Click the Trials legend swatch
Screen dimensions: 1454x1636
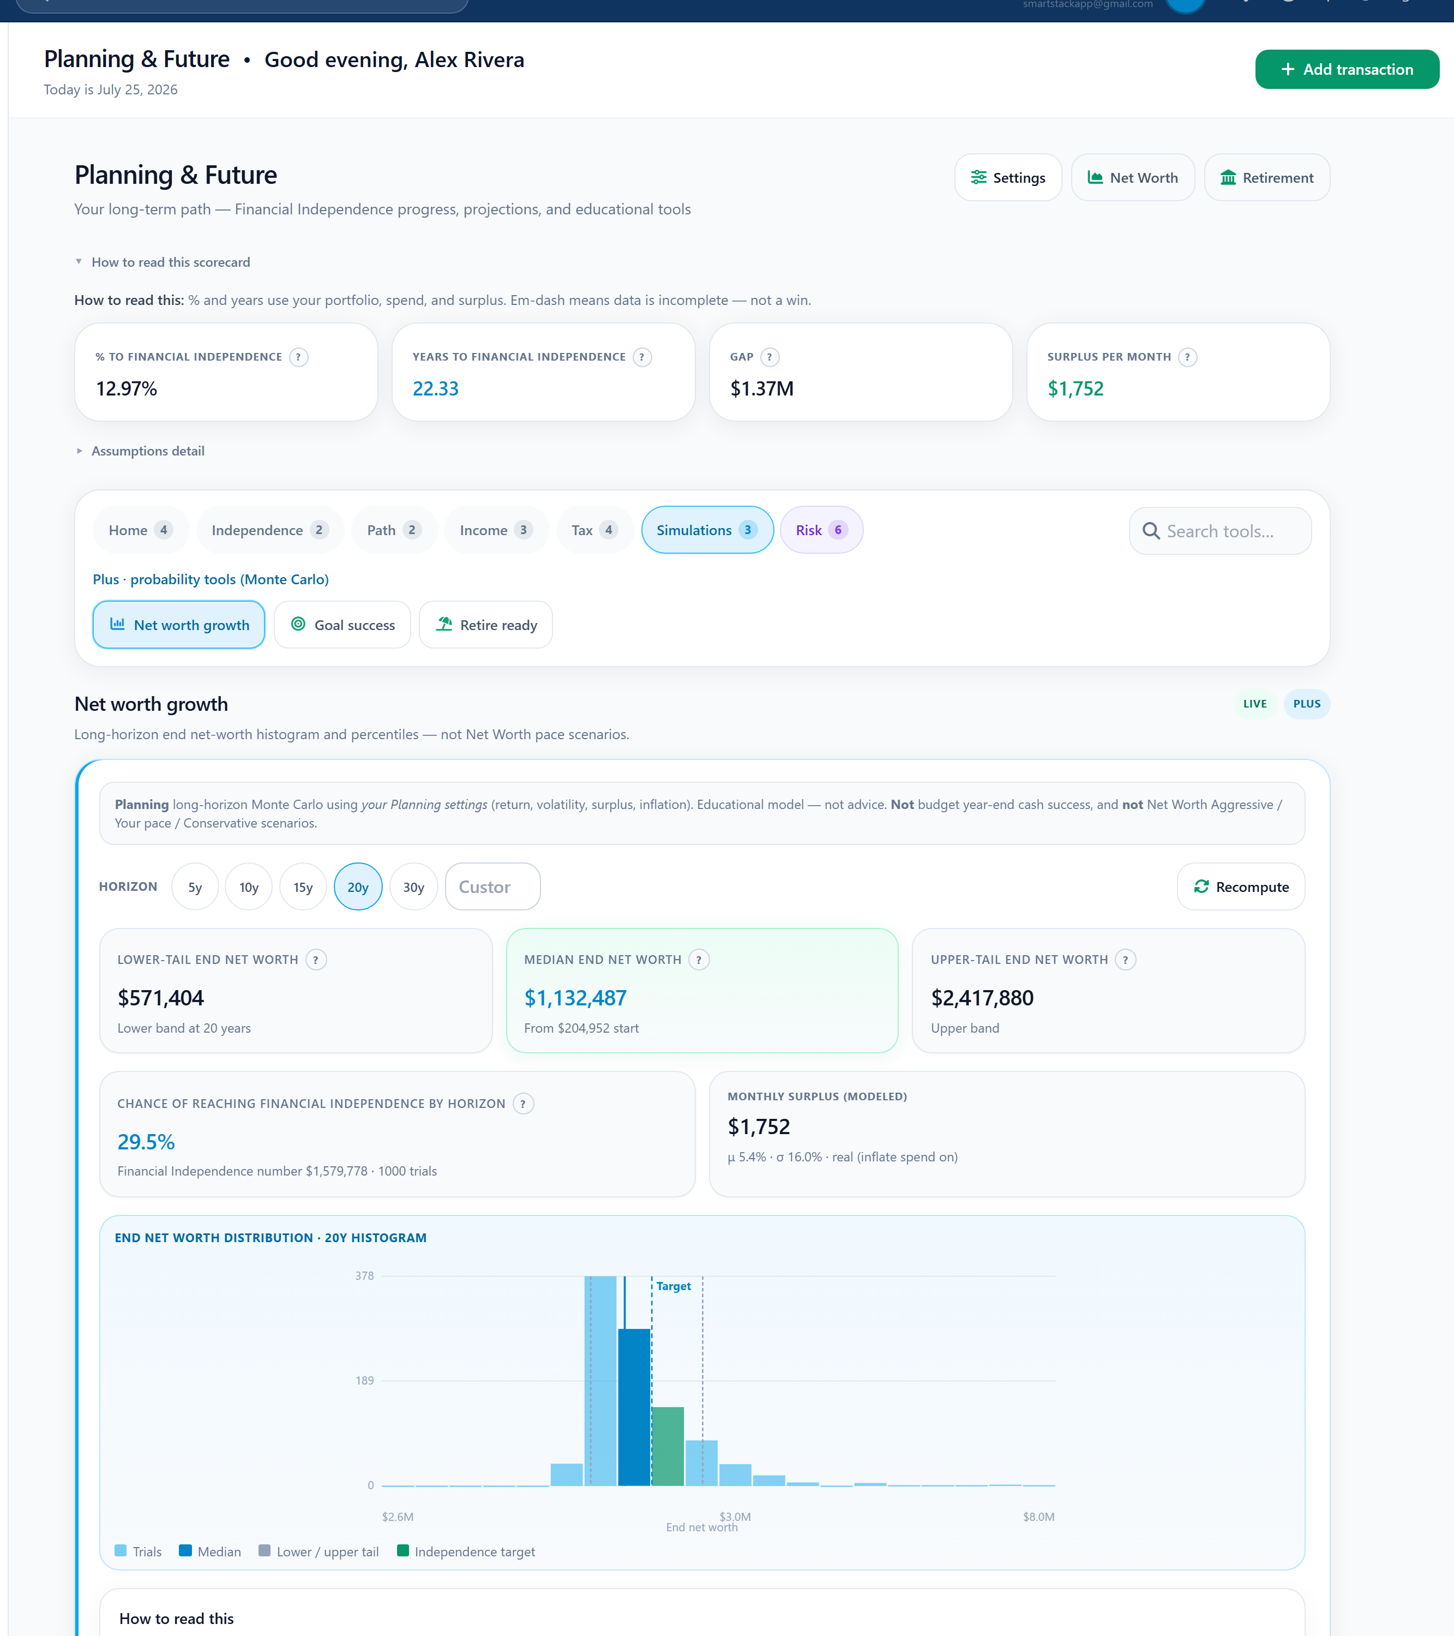click(121, 1550)
